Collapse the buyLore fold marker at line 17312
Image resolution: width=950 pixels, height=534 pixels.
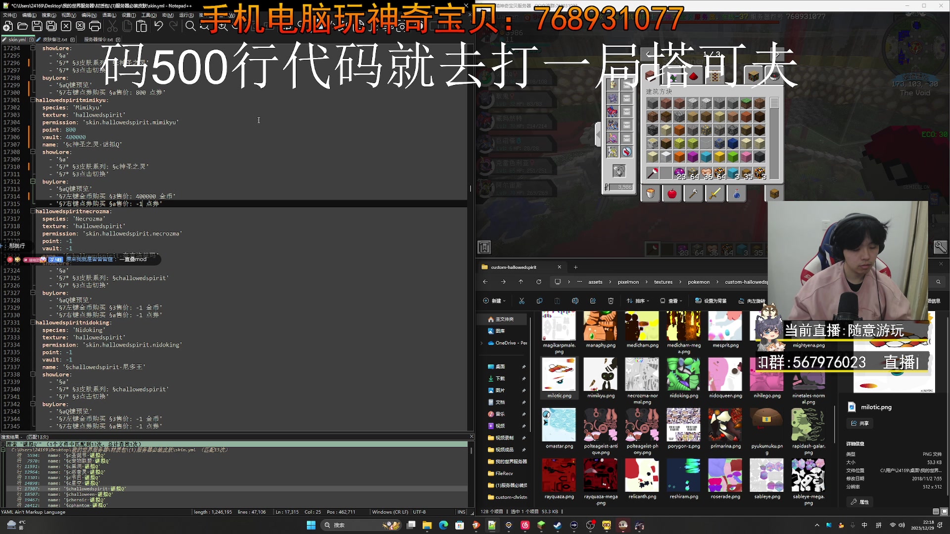[x=33, y=181]
